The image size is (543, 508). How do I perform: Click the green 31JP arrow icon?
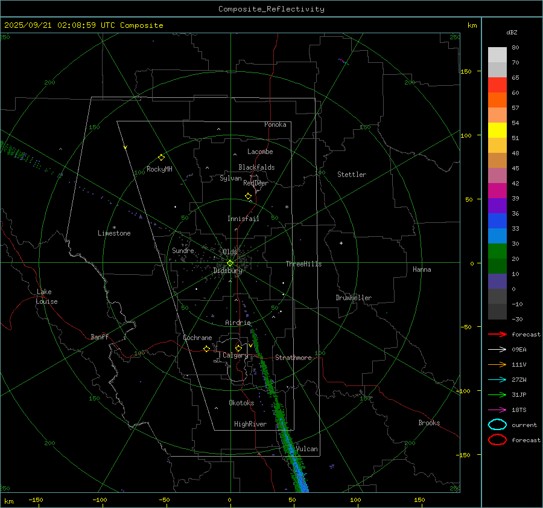[x=497, y=394]
